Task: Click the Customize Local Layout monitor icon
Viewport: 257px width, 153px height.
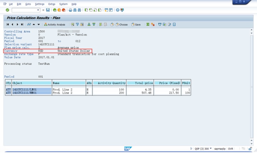Action: 122,10
